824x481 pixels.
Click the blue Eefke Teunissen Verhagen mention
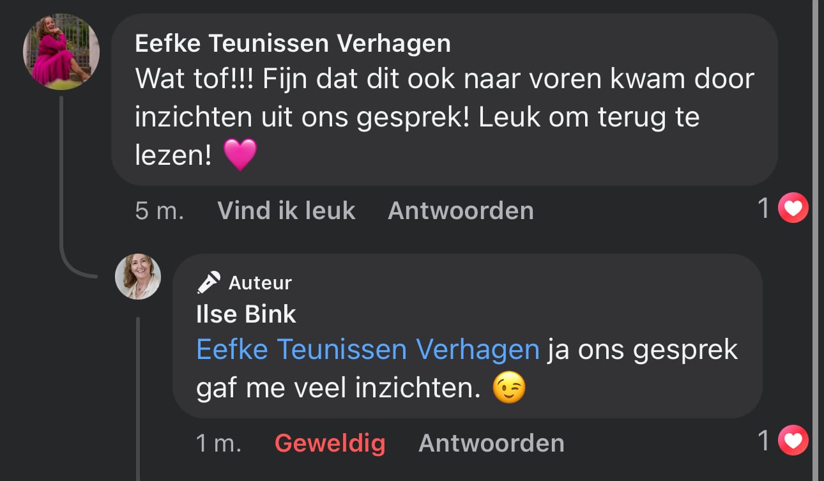pos(367,349)
